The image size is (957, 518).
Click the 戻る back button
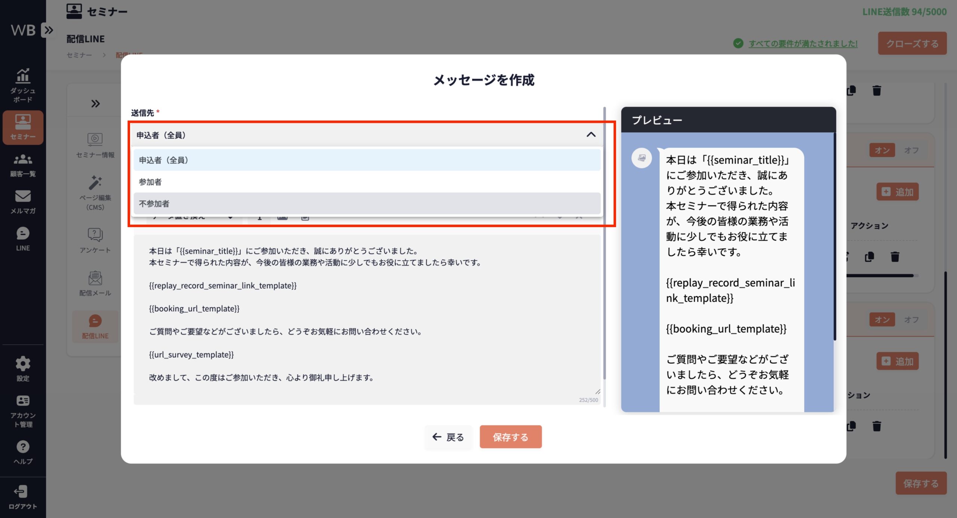pyautogui.click(x=448, y=437)
